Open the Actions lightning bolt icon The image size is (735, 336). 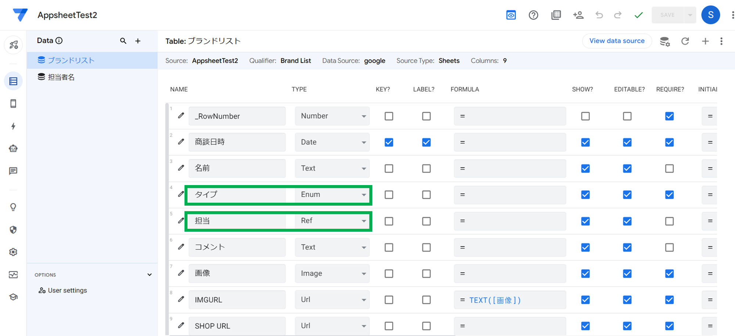point(13,126)
